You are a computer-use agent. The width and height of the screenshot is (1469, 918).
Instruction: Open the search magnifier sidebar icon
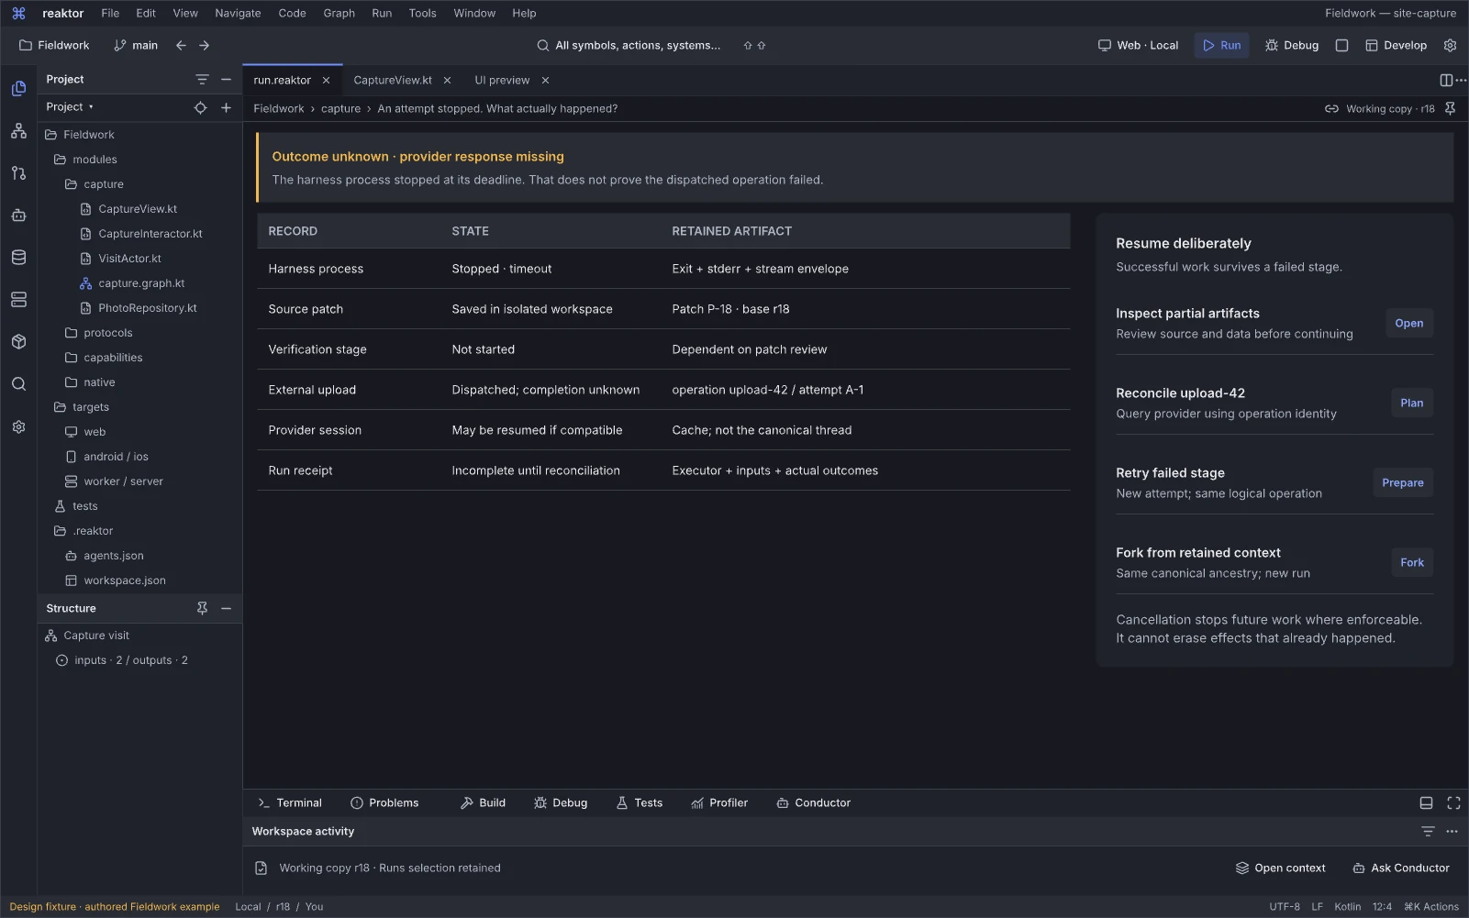click(x=18, y=384)
